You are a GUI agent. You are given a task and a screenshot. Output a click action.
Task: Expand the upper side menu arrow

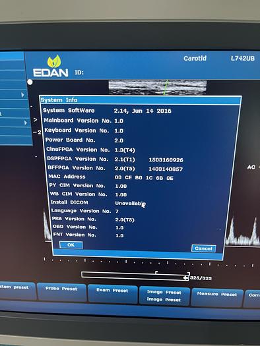22,95
